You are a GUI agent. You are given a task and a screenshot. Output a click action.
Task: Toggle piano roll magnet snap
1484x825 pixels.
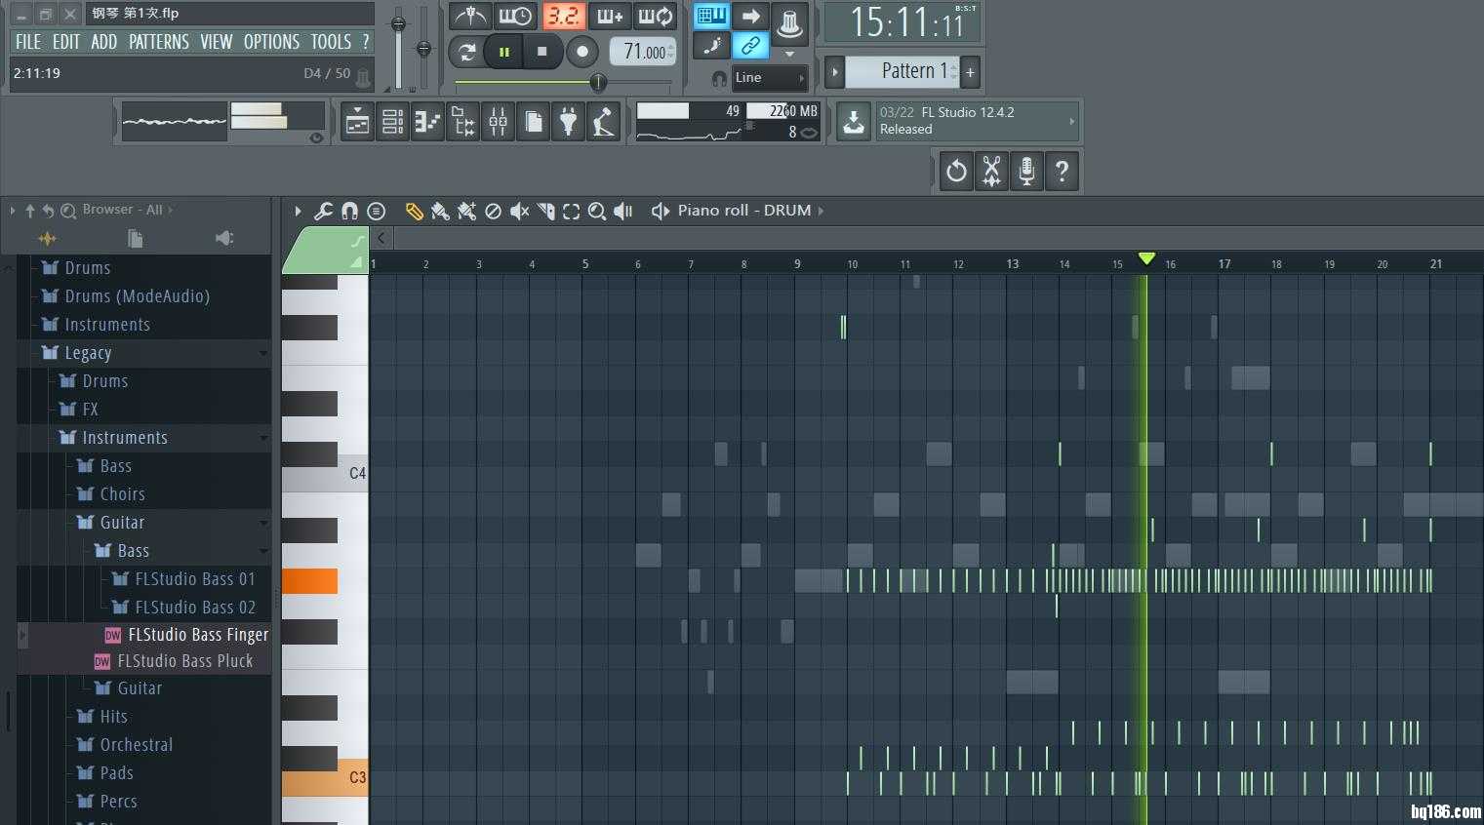pos(349,211)
